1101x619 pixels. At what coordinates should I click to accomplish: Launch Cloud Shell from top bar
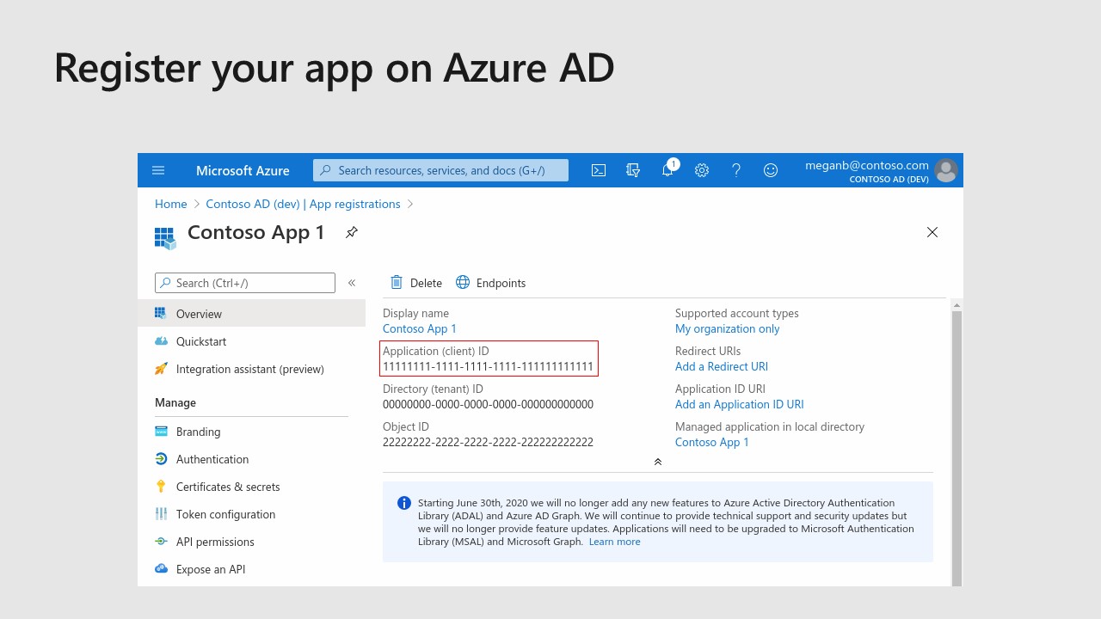click(599, 170)
